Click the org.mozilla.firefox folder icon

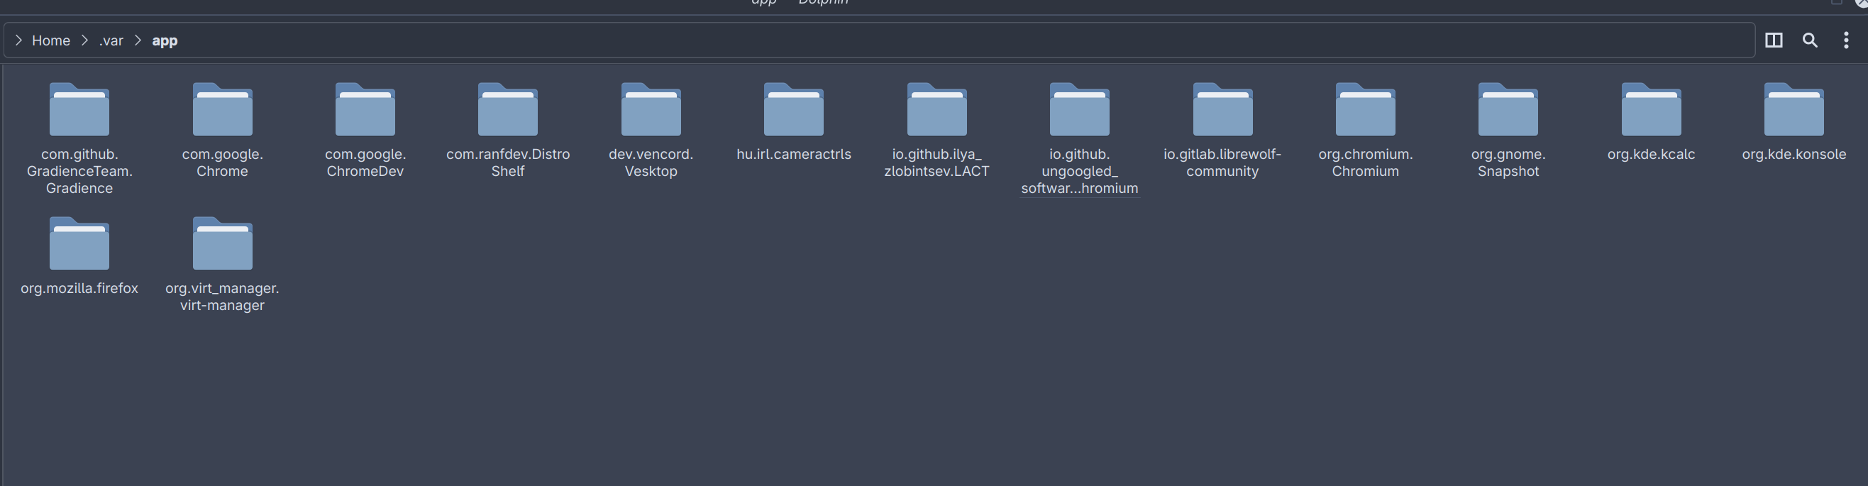[79, 244]
